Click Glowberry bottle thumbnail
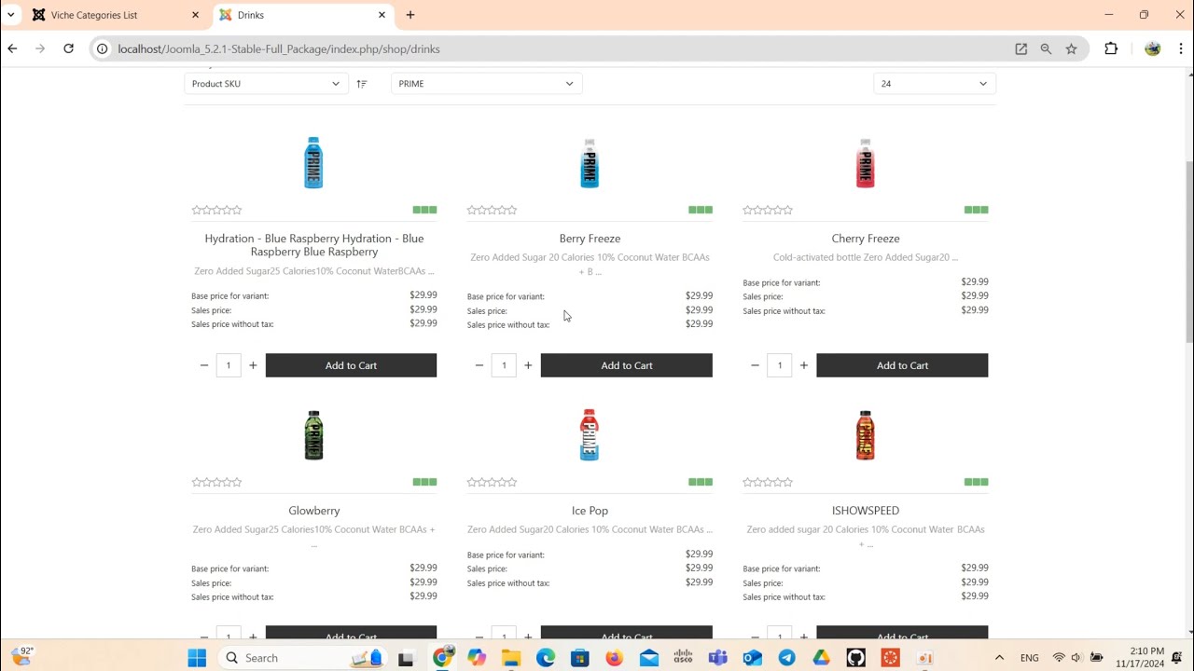The image size is (1194, 671). (x=313, y=435)
